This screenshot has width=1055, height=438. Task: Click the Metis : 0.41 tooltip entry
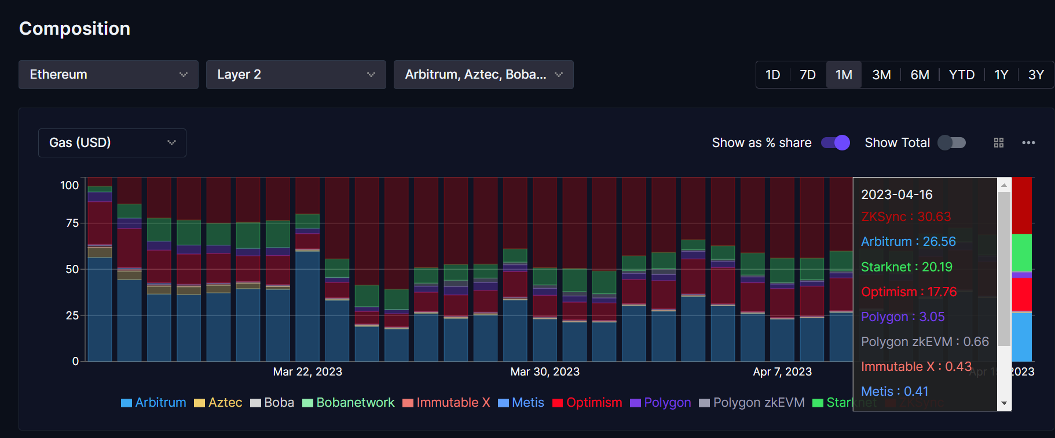coord(895,391)
